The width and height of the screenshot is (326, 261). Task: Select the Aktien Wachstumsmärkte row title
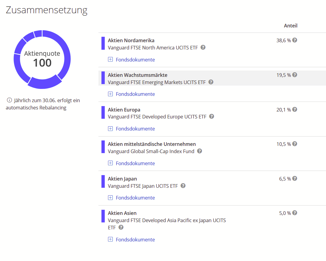click(x=138, y=75)
